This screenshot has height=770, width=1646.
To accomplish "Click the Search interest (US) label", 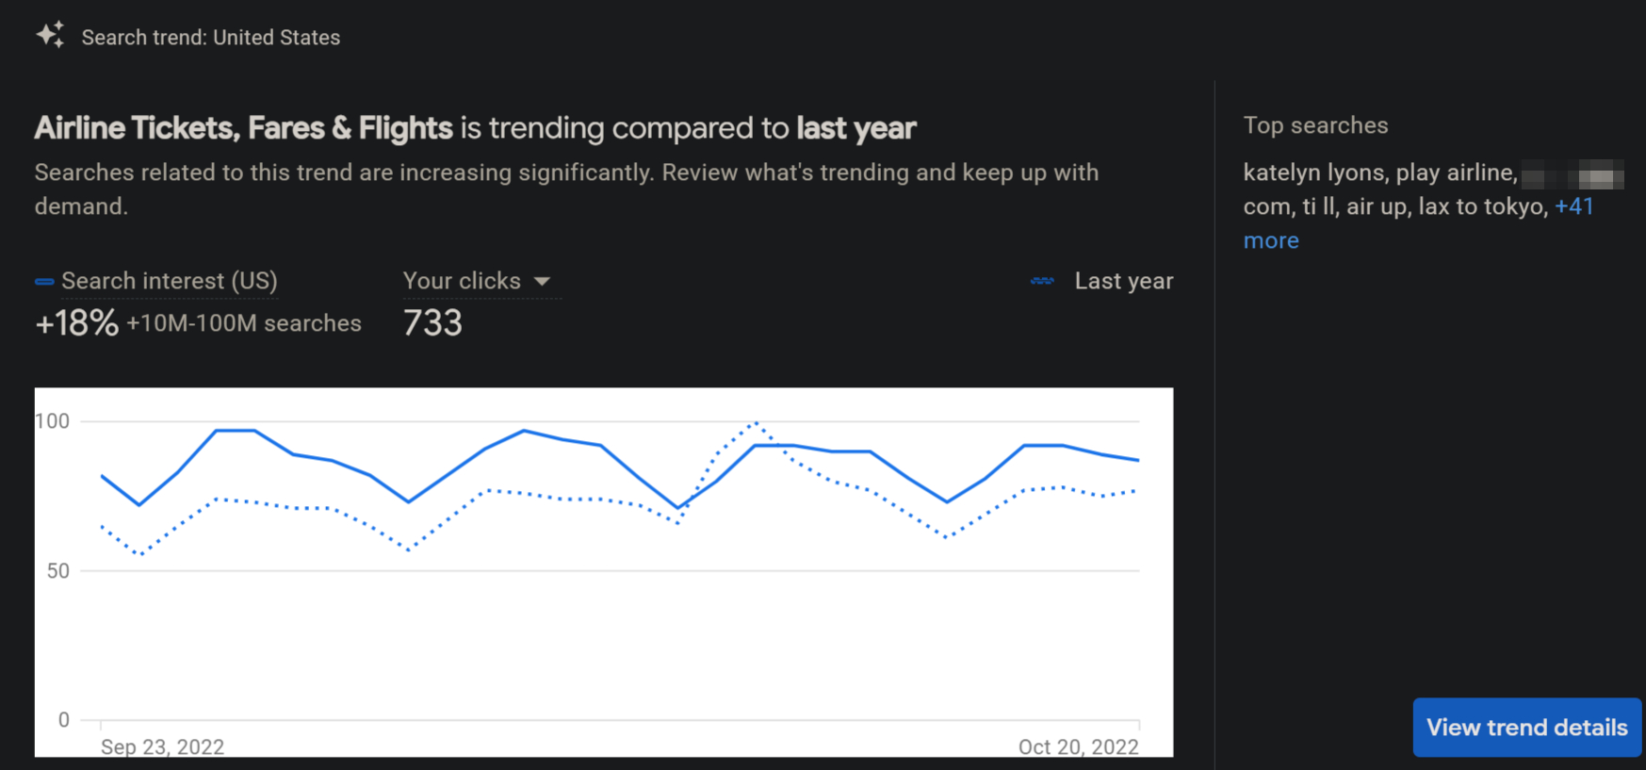I will 170,281.
